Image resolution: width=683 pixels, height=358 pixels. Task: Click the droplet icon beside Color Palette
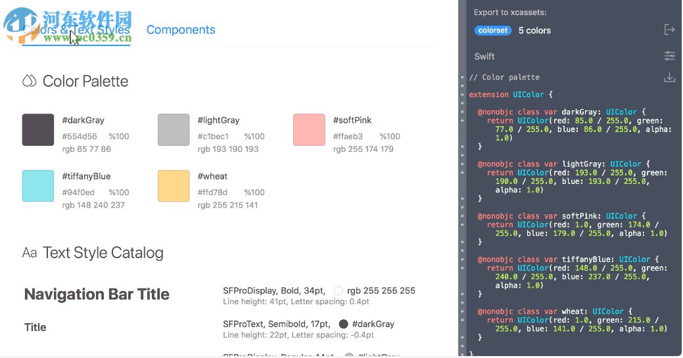[x=29, y=81]
